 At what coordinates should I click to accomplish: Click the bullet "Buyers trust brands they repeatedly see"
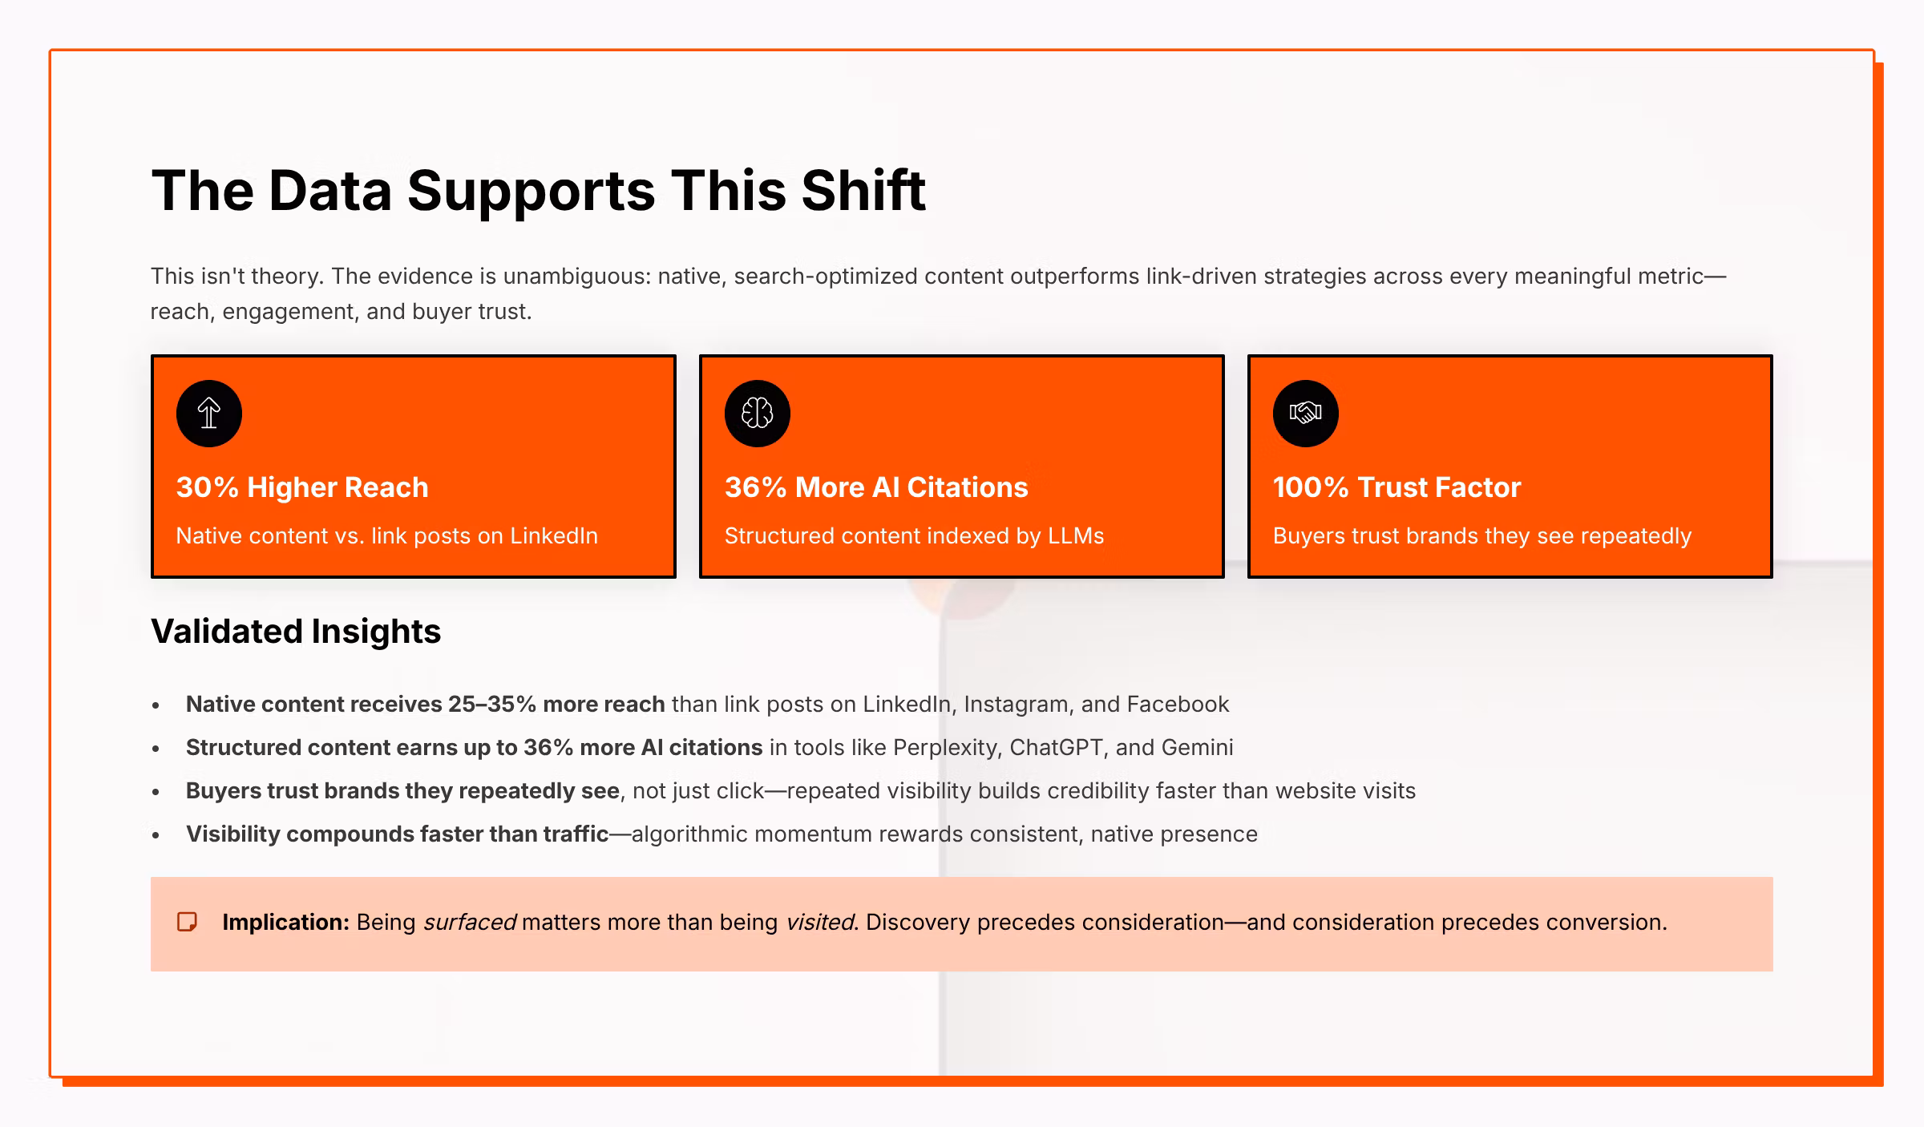(800, 790)
